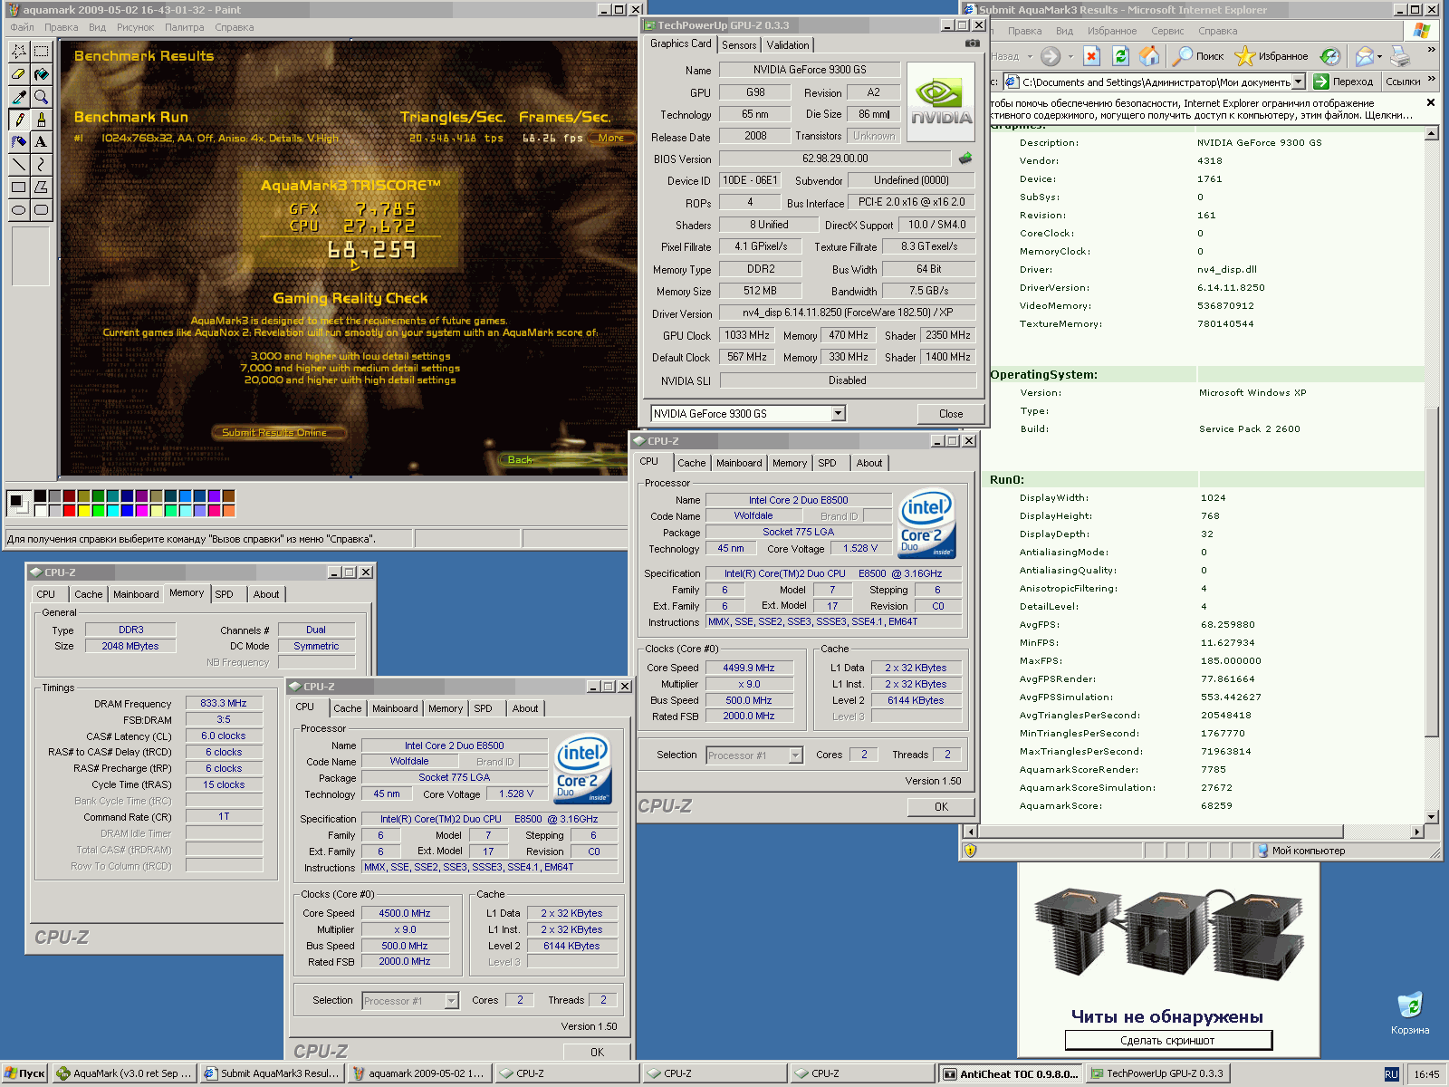This screenshot has width=1449, height=1087.
Task: Open the History icon in Internet Explorer
Action: point(1329,56)
